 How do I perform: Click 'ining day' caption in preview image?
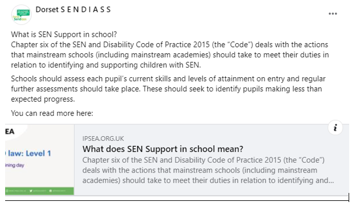pyautogui.click(x=15, y=165)
